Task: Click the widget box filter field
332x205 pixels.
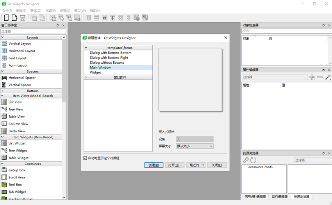Action: (33, 31)
